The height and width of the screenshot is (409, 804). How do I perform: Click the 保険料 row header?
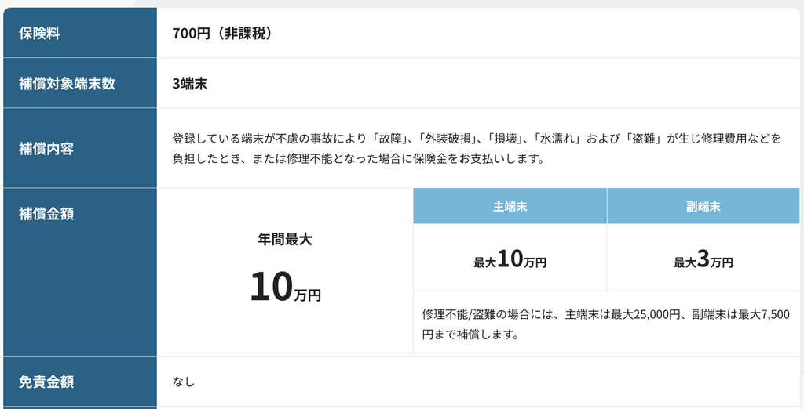point(40,34)
